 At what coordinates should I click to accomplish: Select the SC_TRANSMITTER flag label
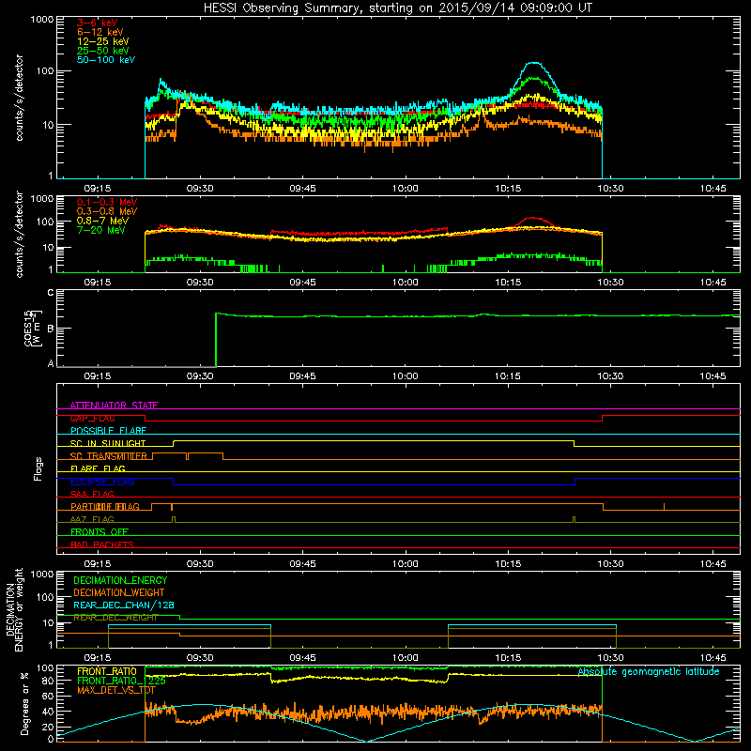click(109, 456)
